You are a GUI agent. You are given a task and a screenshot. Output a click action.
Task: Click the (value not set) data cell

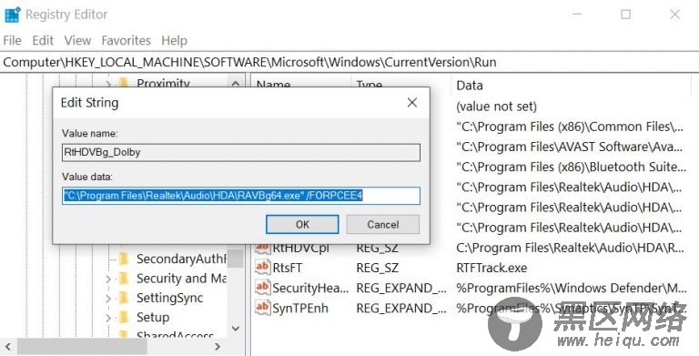[496, 107]
